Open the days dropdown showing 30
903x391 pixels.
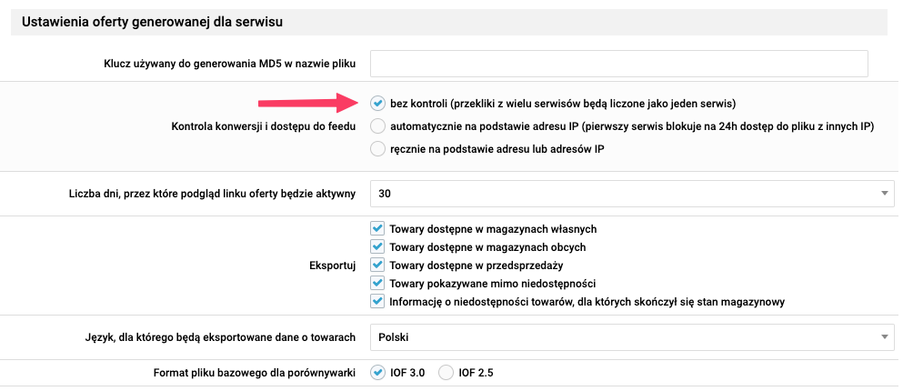[x=632, y=194]
